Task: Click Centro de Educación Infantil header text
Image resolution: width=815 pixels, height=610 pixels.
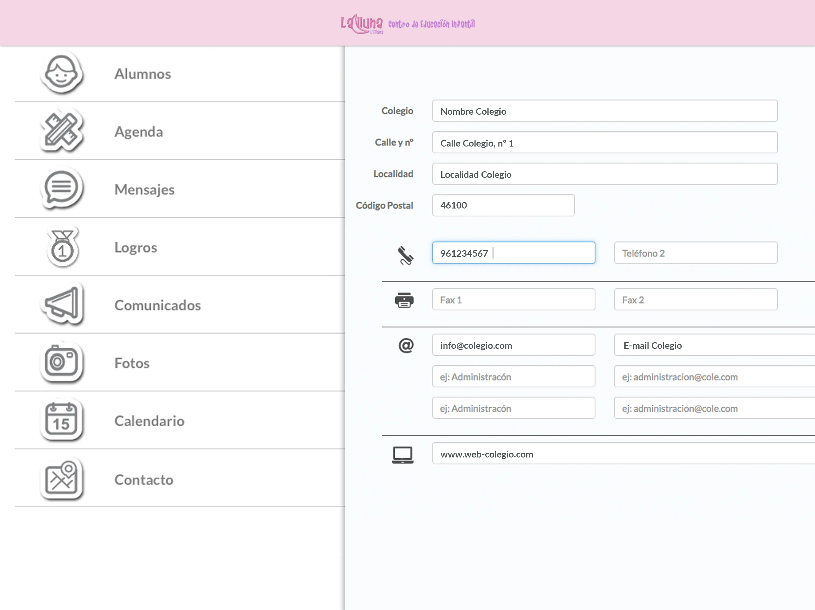Action: coord(431,24)
